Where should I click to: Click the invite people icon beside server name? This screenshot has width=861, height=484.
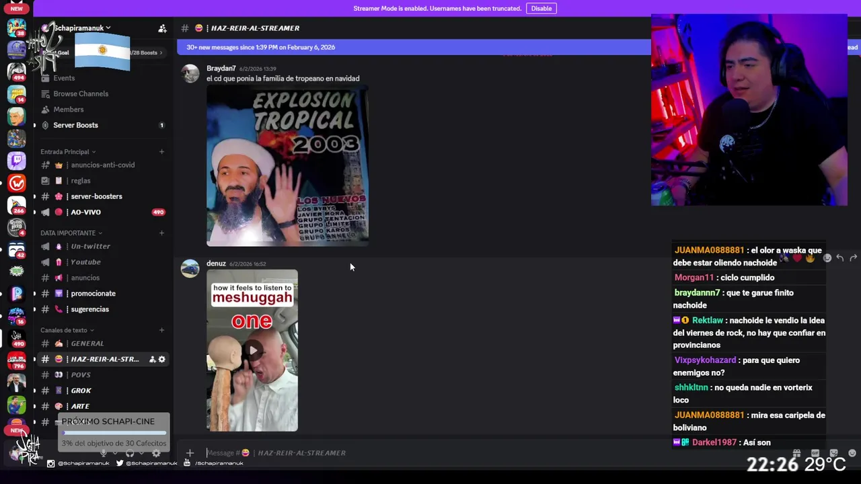[162, 28]
